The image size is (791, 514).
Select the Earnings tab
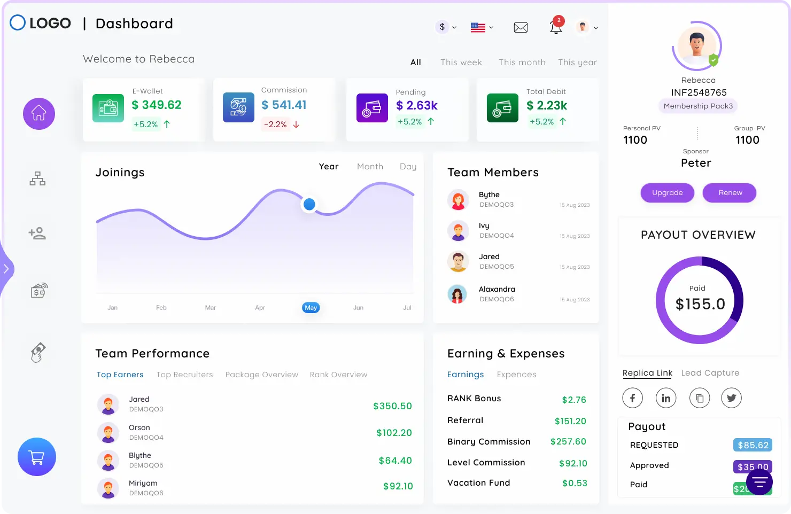tap(466, 375)
